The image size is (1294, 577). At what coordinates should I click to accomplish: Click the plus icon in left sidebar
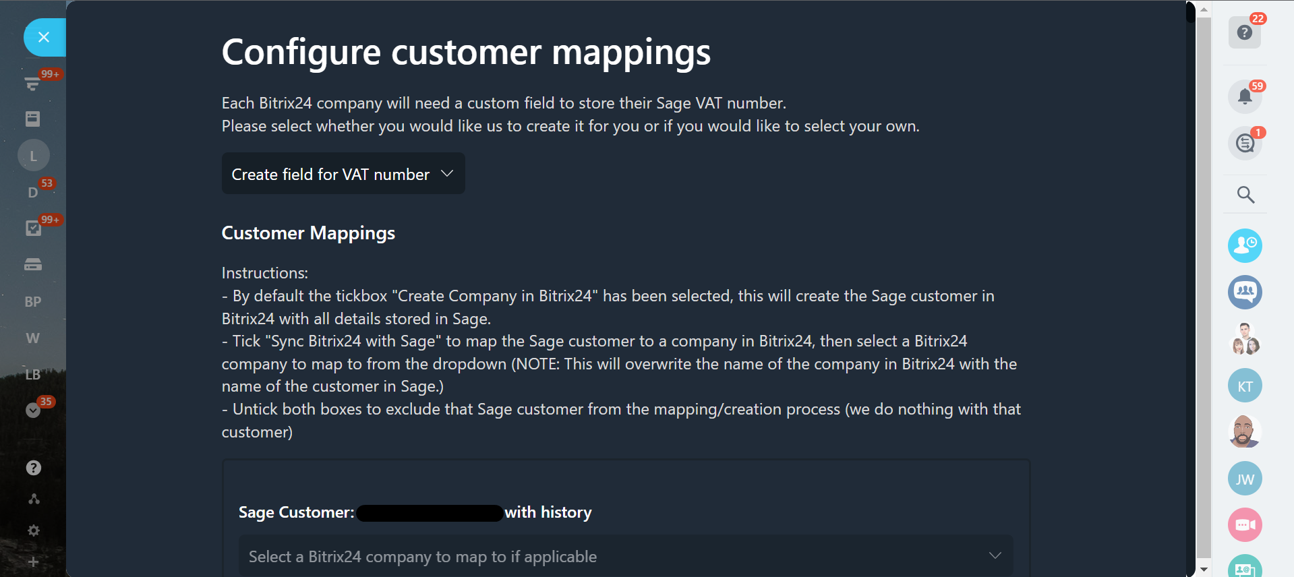33,561
